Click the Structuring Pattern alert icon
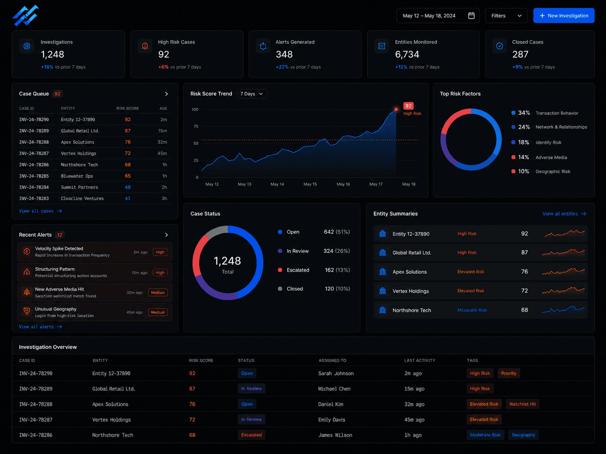 tap(27, 272)
